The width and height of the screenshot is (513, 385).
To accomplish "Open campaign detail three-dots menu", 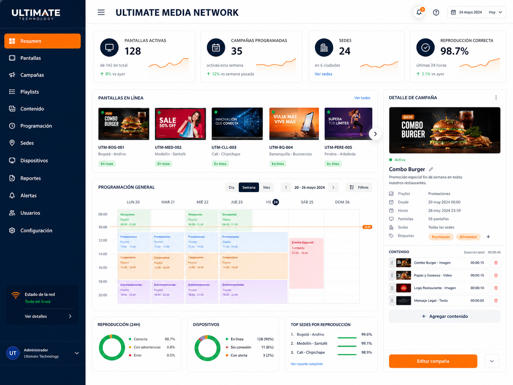I will coord(496,98).
